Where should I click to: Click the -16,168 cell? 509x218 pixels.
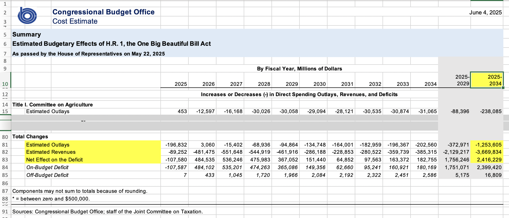(230, 111)
